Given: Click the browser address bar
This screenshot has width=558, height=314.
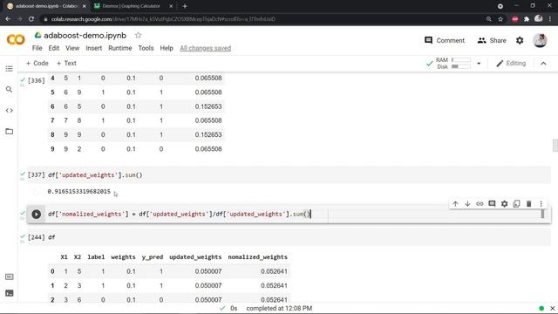Looking at the screenshot, I should (x=263, y=19).
